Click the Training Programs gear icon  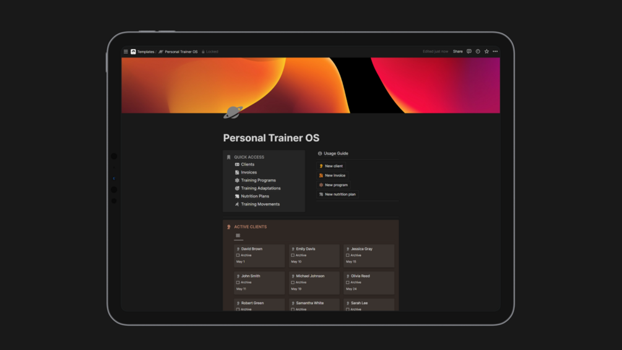click(x=237, y=180)
